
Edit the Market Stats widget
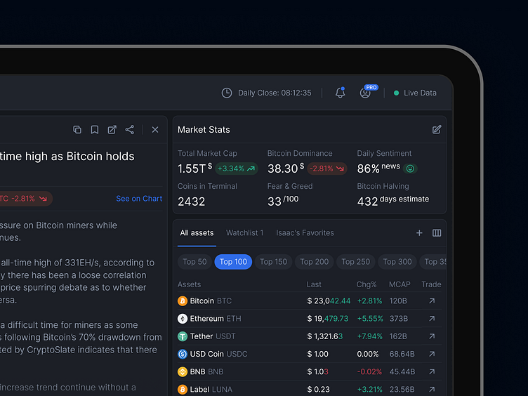coord(437,130)
